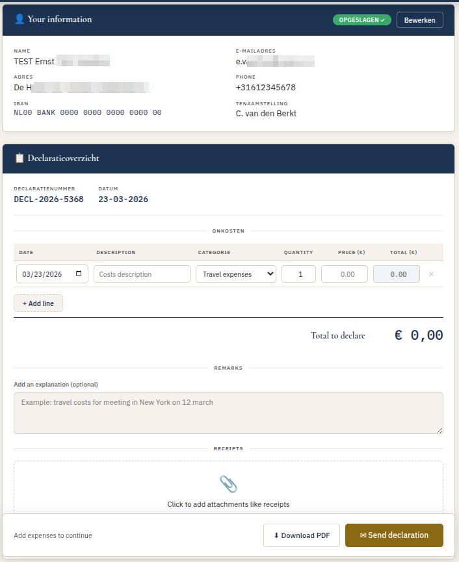The image size is (459, 562).
Task: Click the person icon beside Your information
Action: (19, 19)
